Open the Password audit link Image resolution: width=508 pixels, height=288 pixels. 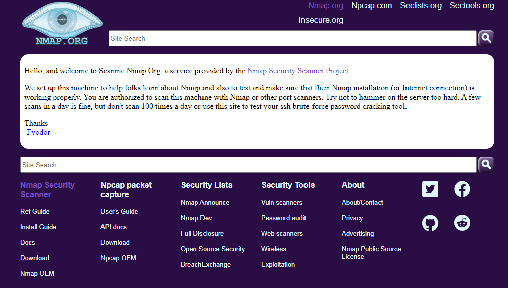pos(283,218)
